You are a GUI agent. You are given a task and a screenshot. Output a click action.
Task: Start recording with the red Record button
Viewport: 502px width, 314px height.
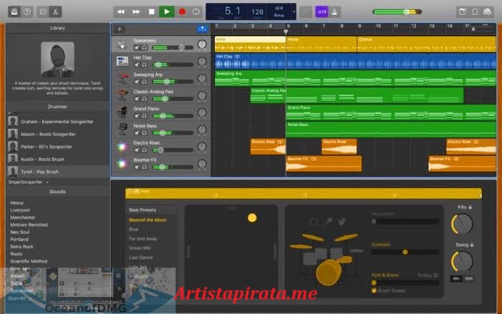click(x=182, y=12)
